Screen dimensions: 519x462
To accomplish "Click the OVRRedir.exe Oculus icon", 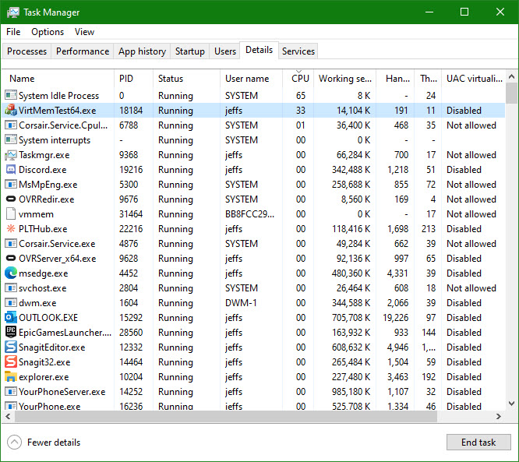I will 11,199.
